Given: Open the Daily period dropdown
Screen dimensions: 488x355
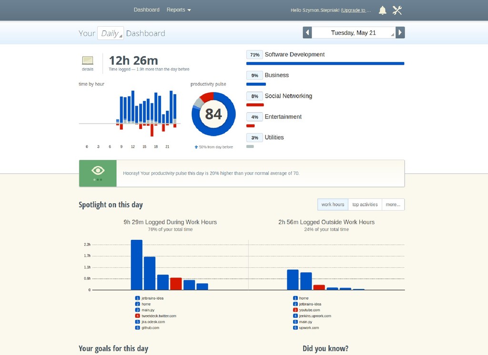Looking at the screenshot, I should (x=111, y=33).
